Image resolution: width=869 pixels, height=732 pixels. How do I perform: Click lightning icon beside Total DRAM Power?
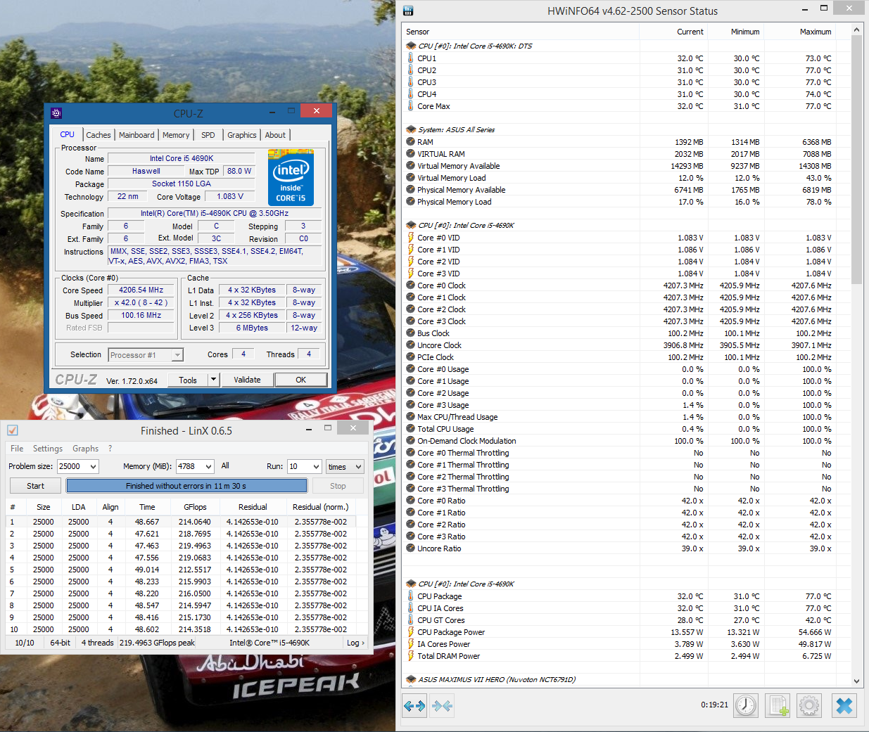(x=411, y=656)
